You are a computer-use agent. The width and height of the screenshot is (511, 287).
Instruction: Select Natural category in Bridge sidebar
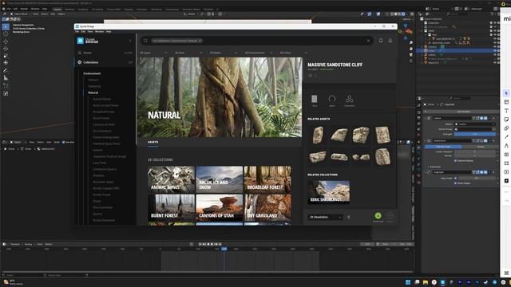tap(93, 92)
